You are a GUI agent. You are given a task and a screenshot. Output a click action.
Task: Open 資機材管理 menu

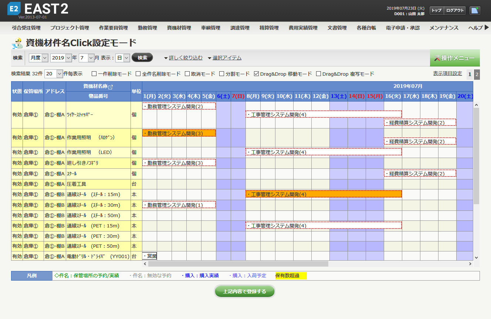click(179, 28)
